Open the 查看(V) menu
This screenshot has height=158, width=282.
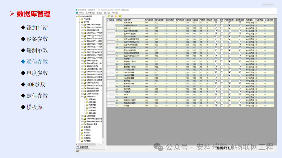tap(99, 13)
